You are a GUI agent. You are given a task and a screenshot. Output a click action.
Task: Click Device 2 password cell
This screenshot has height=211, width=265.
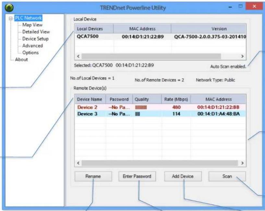tap(119, 107)
